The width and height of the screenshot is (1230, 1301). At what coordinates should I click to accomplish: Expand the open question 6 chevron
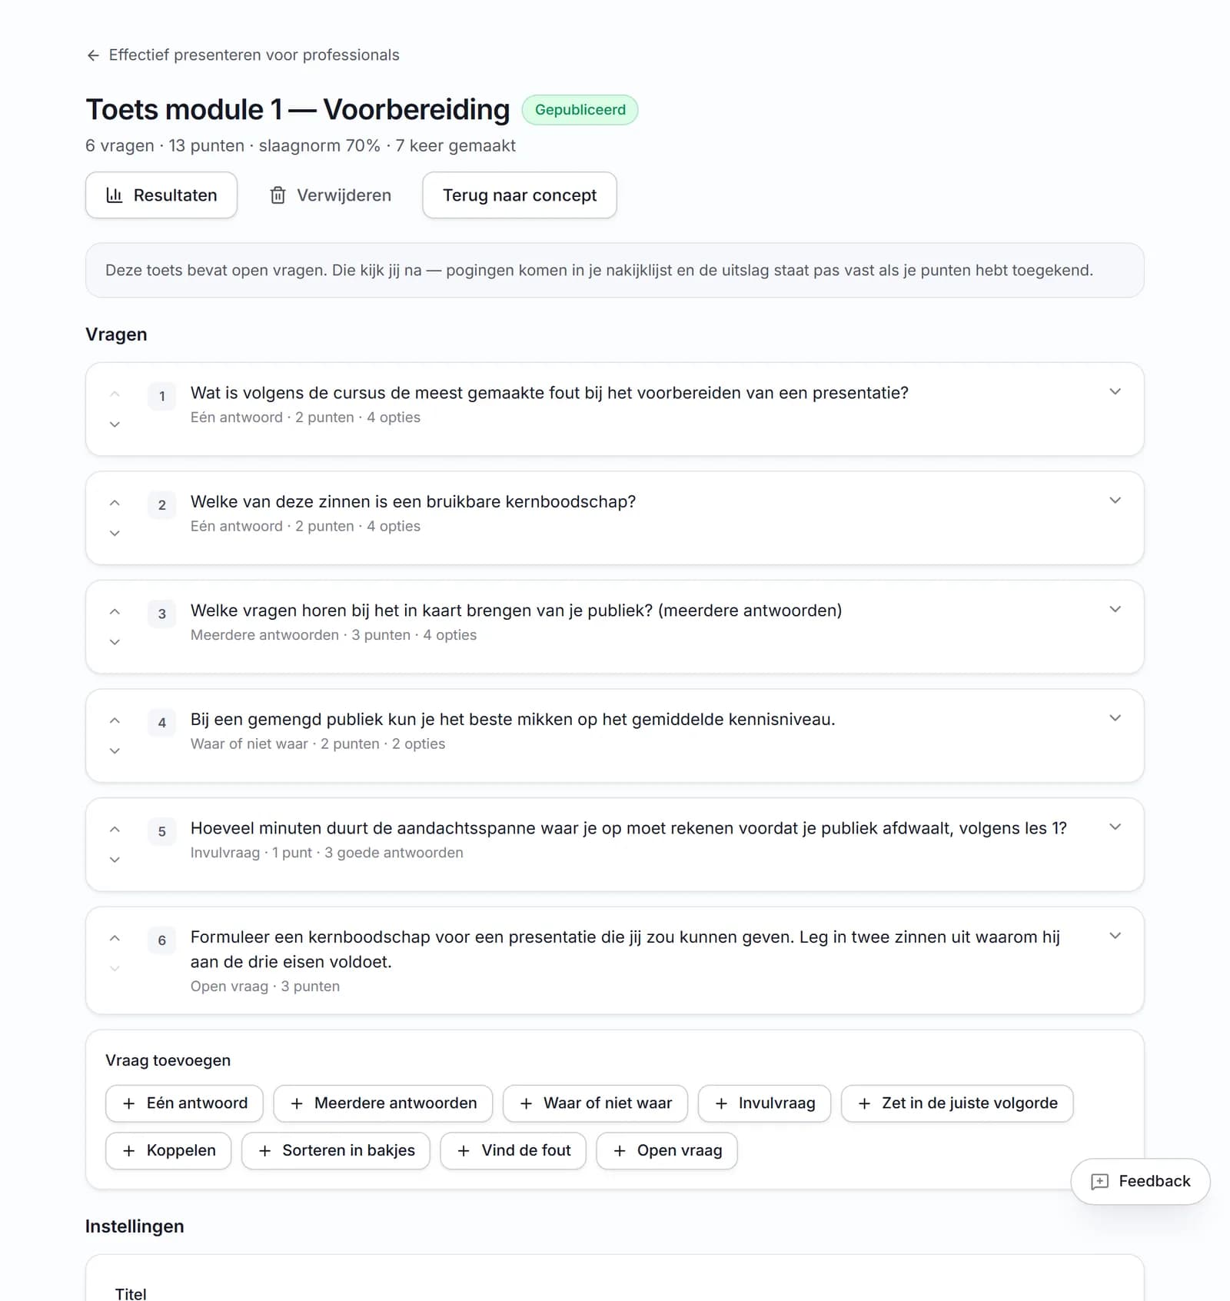pyautogui.click(x=1115, y=936)
